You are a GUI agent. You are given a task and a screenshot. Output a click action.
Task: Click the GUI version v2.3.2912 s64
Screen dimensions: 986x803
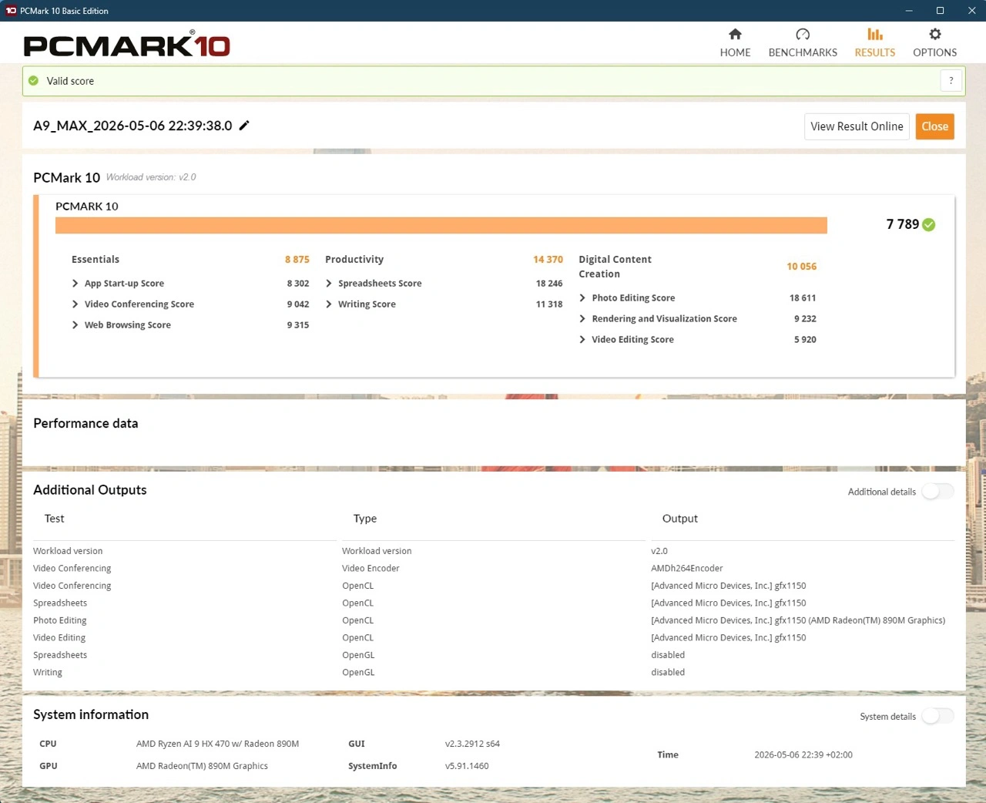472,744
